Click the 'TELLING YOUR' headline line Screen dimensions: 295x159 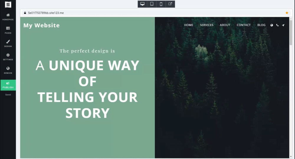[x=88, y=97]
